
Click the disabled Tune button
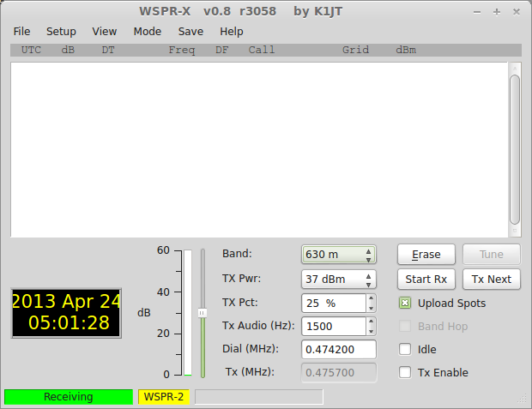[492, 255]
